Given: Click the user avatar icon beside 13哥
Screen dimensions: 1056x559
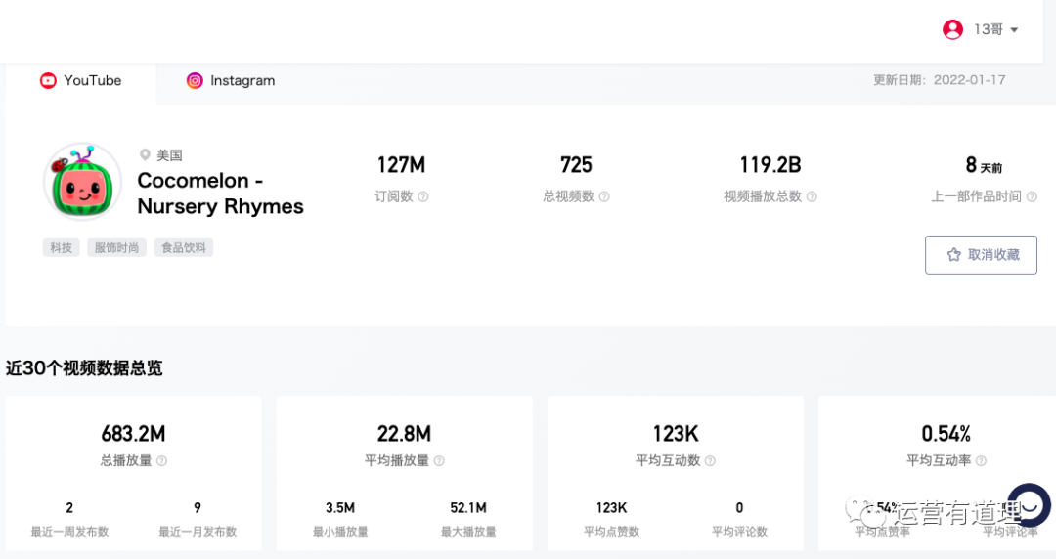Looking at the screenshot, I should (952, 29).
